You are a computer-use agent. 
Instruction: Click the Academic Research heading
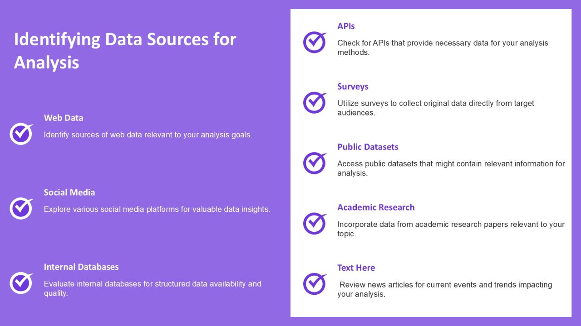pyautogui.click(x=376, y=207)
